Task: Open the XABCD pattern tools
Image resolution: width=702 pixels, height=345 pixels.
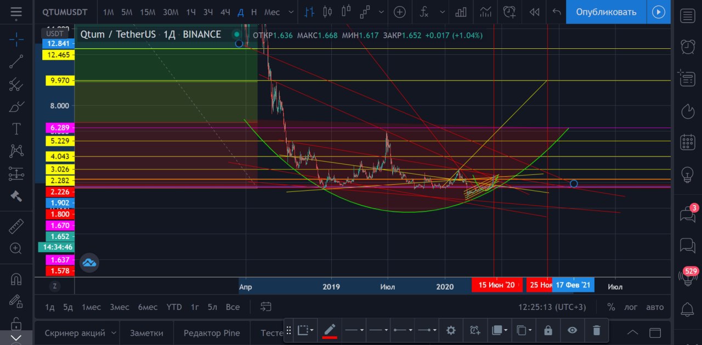Action: pyautogui.click(x=16, y=151)
